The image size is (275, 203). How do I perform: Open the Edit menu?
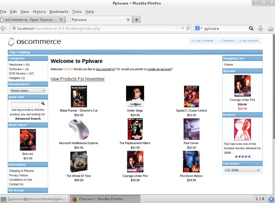[x=13, y=11]
